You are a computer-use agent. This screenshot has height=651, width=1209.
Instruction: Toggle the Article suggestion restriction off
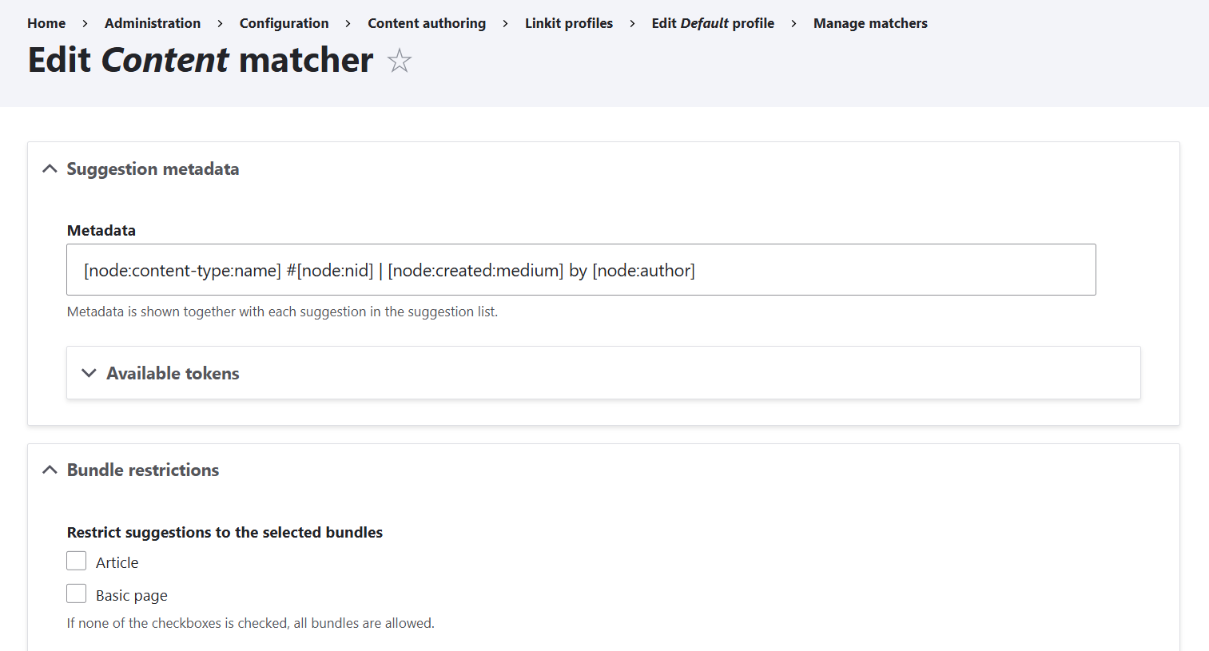[76, 561]
